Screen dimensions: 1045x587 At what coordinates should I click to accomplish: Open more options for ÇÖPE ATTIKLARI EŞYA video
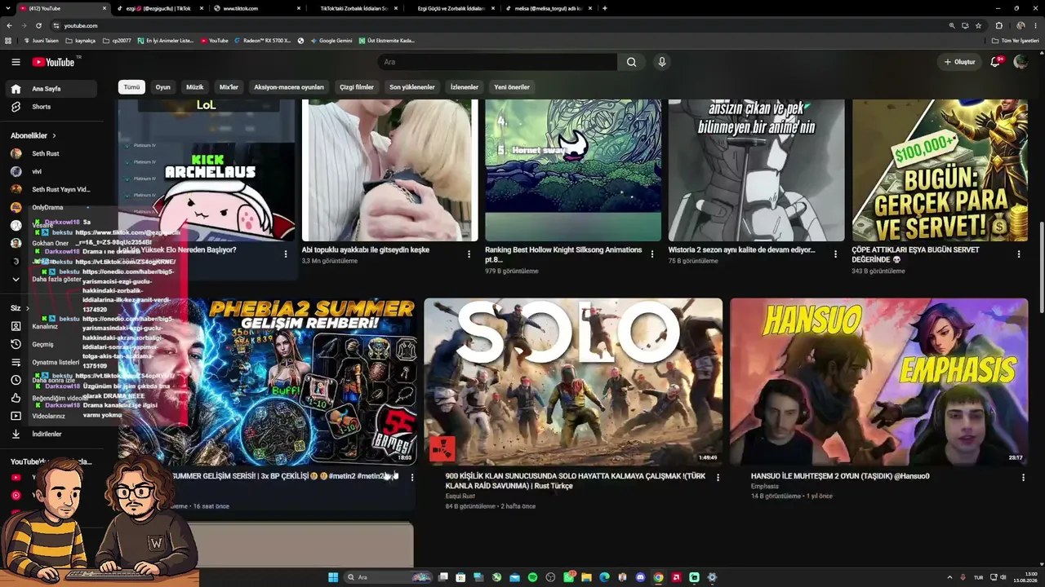click(x=1019, y=254)
